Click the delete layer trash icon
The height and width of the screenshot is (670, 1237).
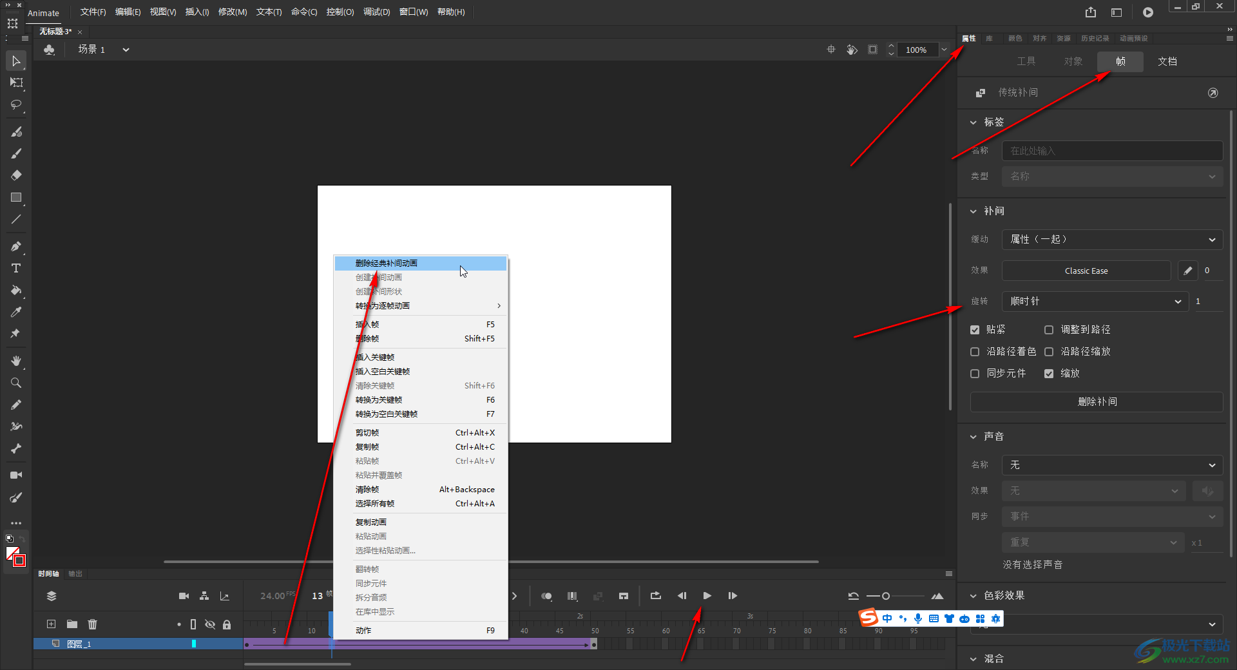93,624
